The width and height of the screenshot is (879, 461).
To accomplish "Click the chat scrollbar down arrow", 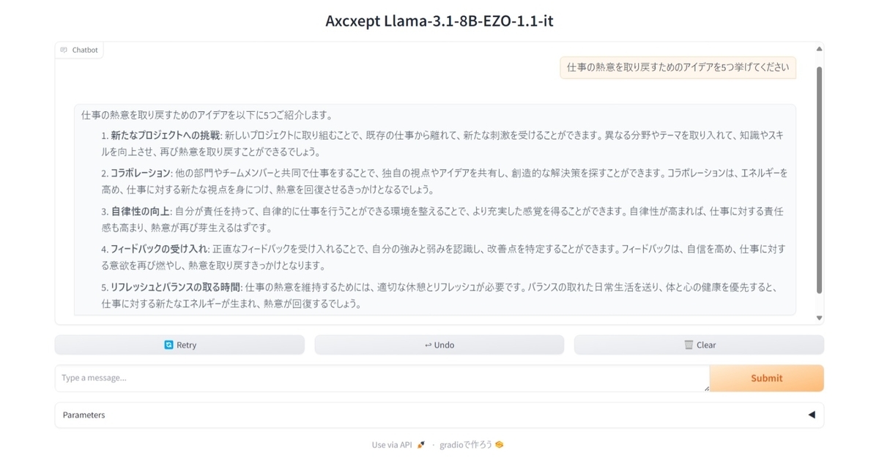I will pyautogui.click(x=820, y=318).
